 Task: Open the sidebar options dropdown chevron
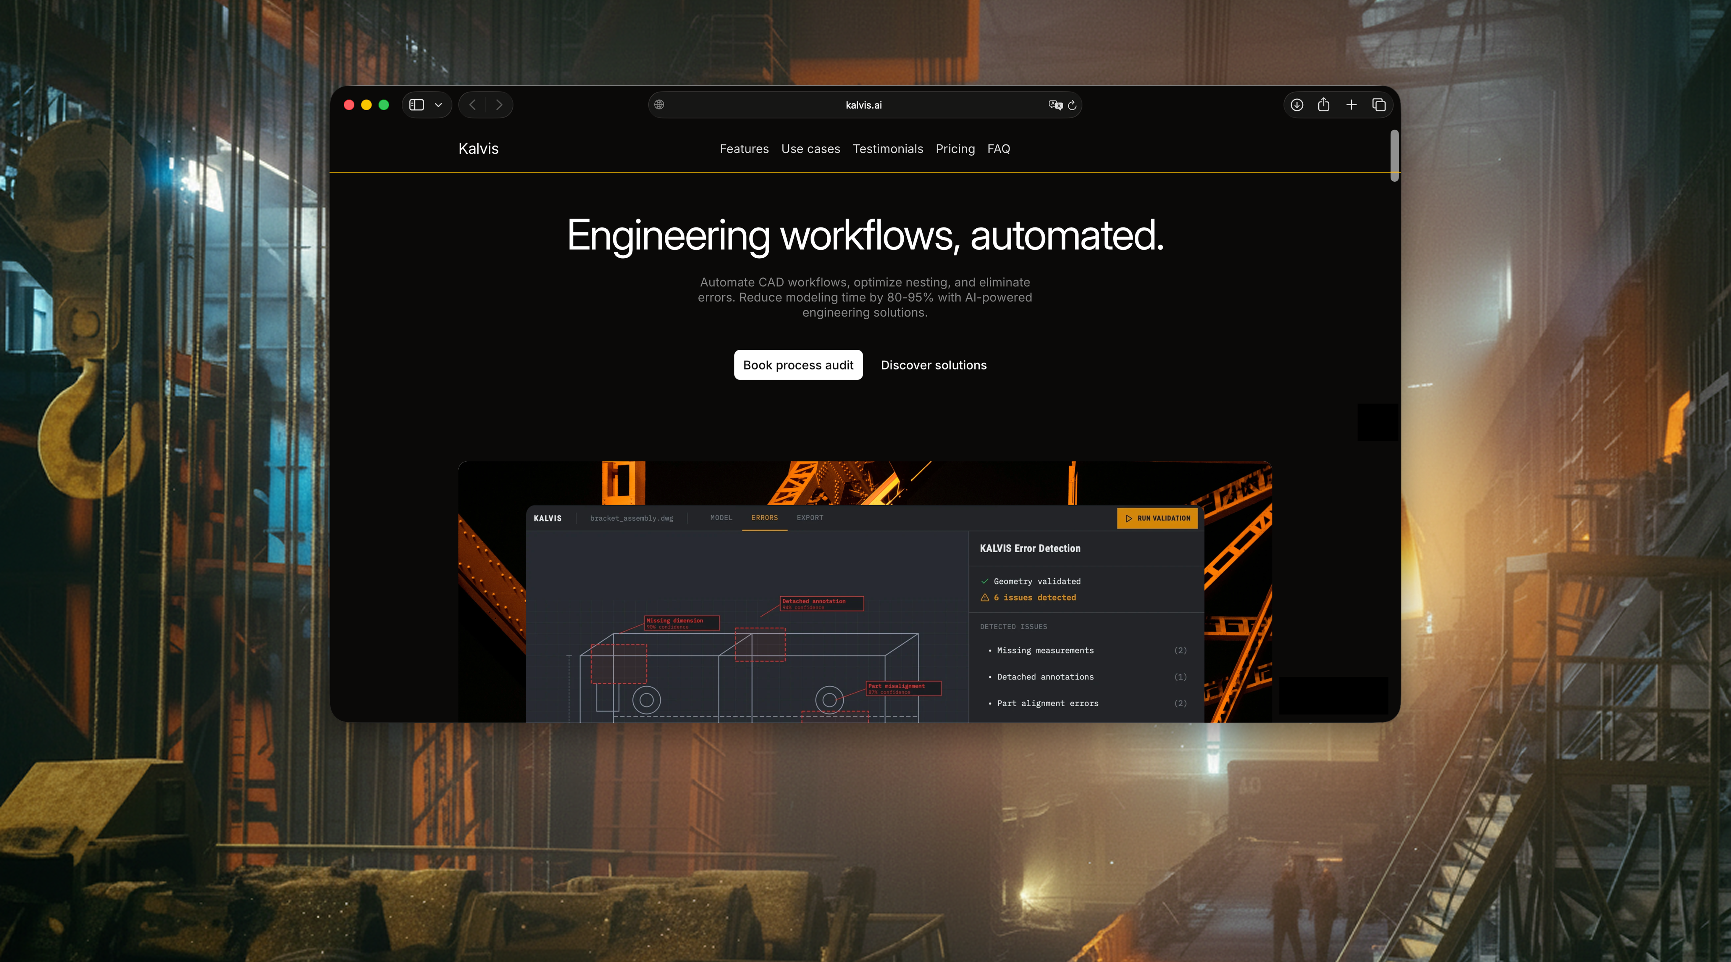(438, 105)
